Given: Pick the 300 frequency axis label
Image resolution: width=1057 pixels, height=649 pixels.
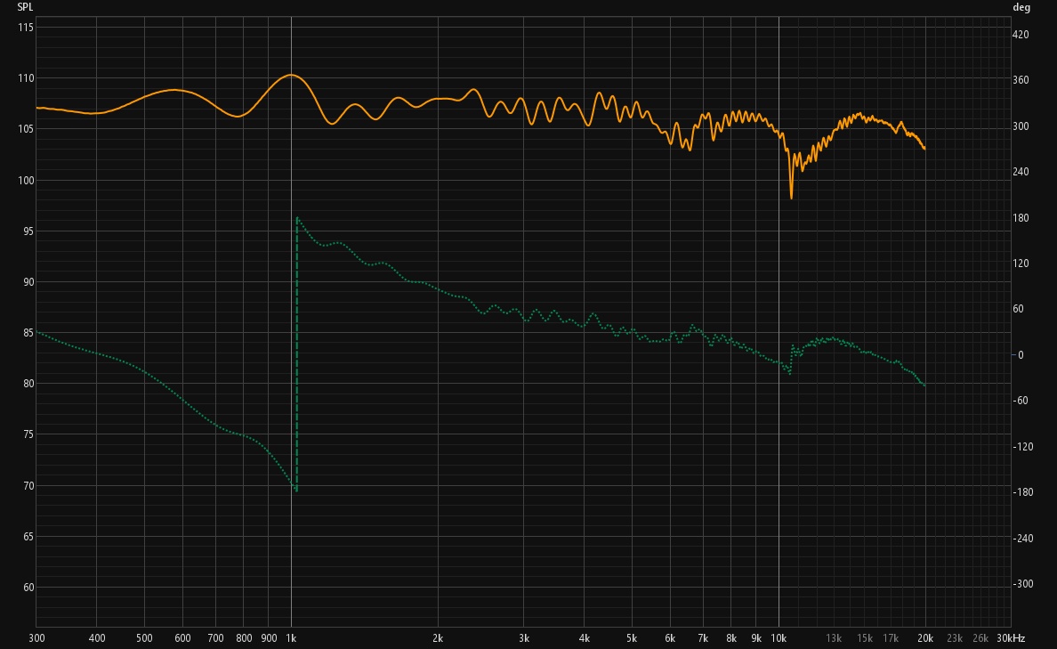Looking at the screenshot, I should point(36,638).
